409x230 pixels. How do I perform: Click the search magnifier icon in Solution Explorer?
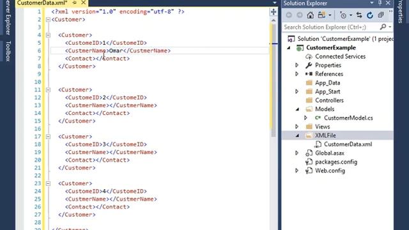tap(383, 27)
